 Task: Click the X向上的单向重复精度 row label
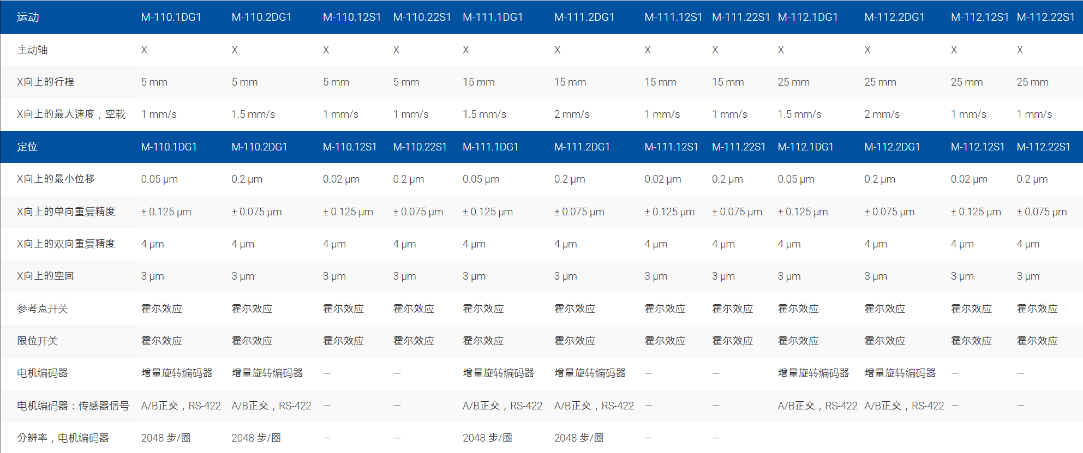pos(66,212)
